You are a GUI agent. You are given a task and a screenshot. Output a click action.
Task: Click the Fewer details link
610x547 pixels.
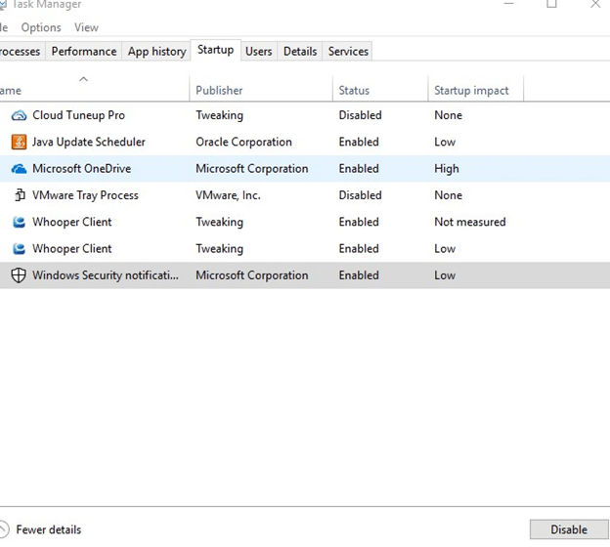pyautogui.click(x=49, y=529)
